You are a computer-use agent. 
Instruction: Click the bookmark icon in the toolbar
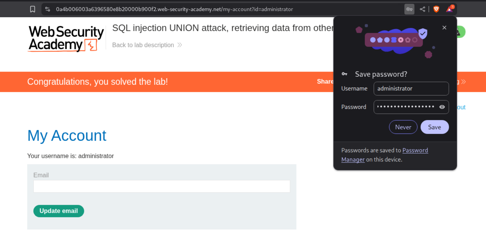point(33,9)
